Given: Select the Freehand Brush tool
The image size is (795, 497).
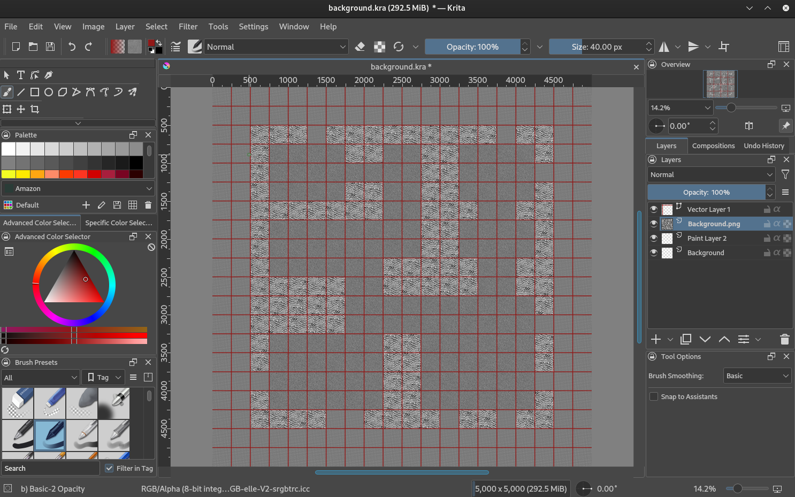Looking at the screenshot, I should pos(7,92).
